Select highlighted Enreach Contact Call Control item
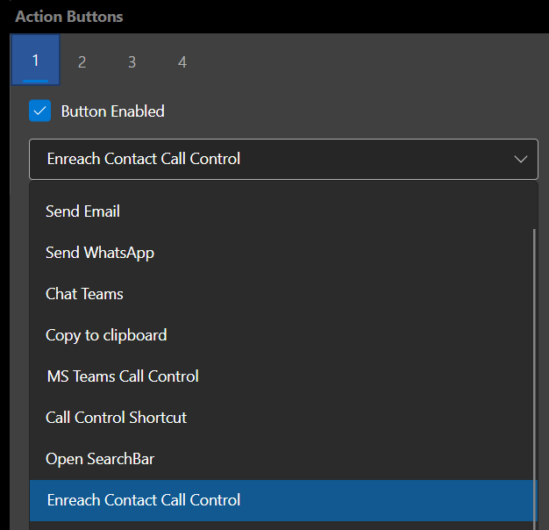Screen dimensions: 549x530 coord(143,500)
